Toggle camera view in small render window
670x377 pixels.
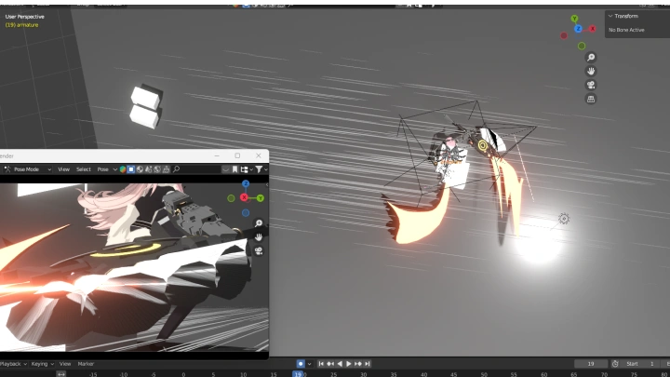259,251
